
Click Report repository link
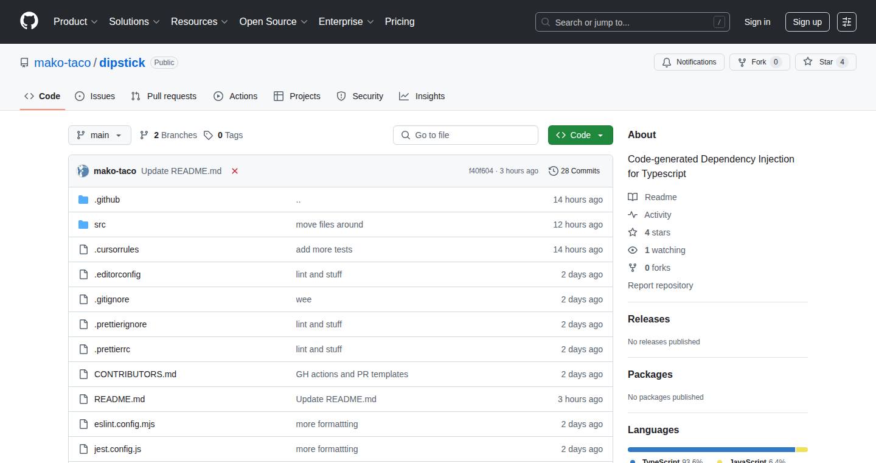661,285
